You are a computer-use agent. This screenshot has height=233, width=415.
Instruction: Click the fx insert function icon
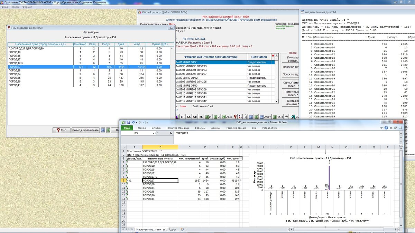[171, 133]
